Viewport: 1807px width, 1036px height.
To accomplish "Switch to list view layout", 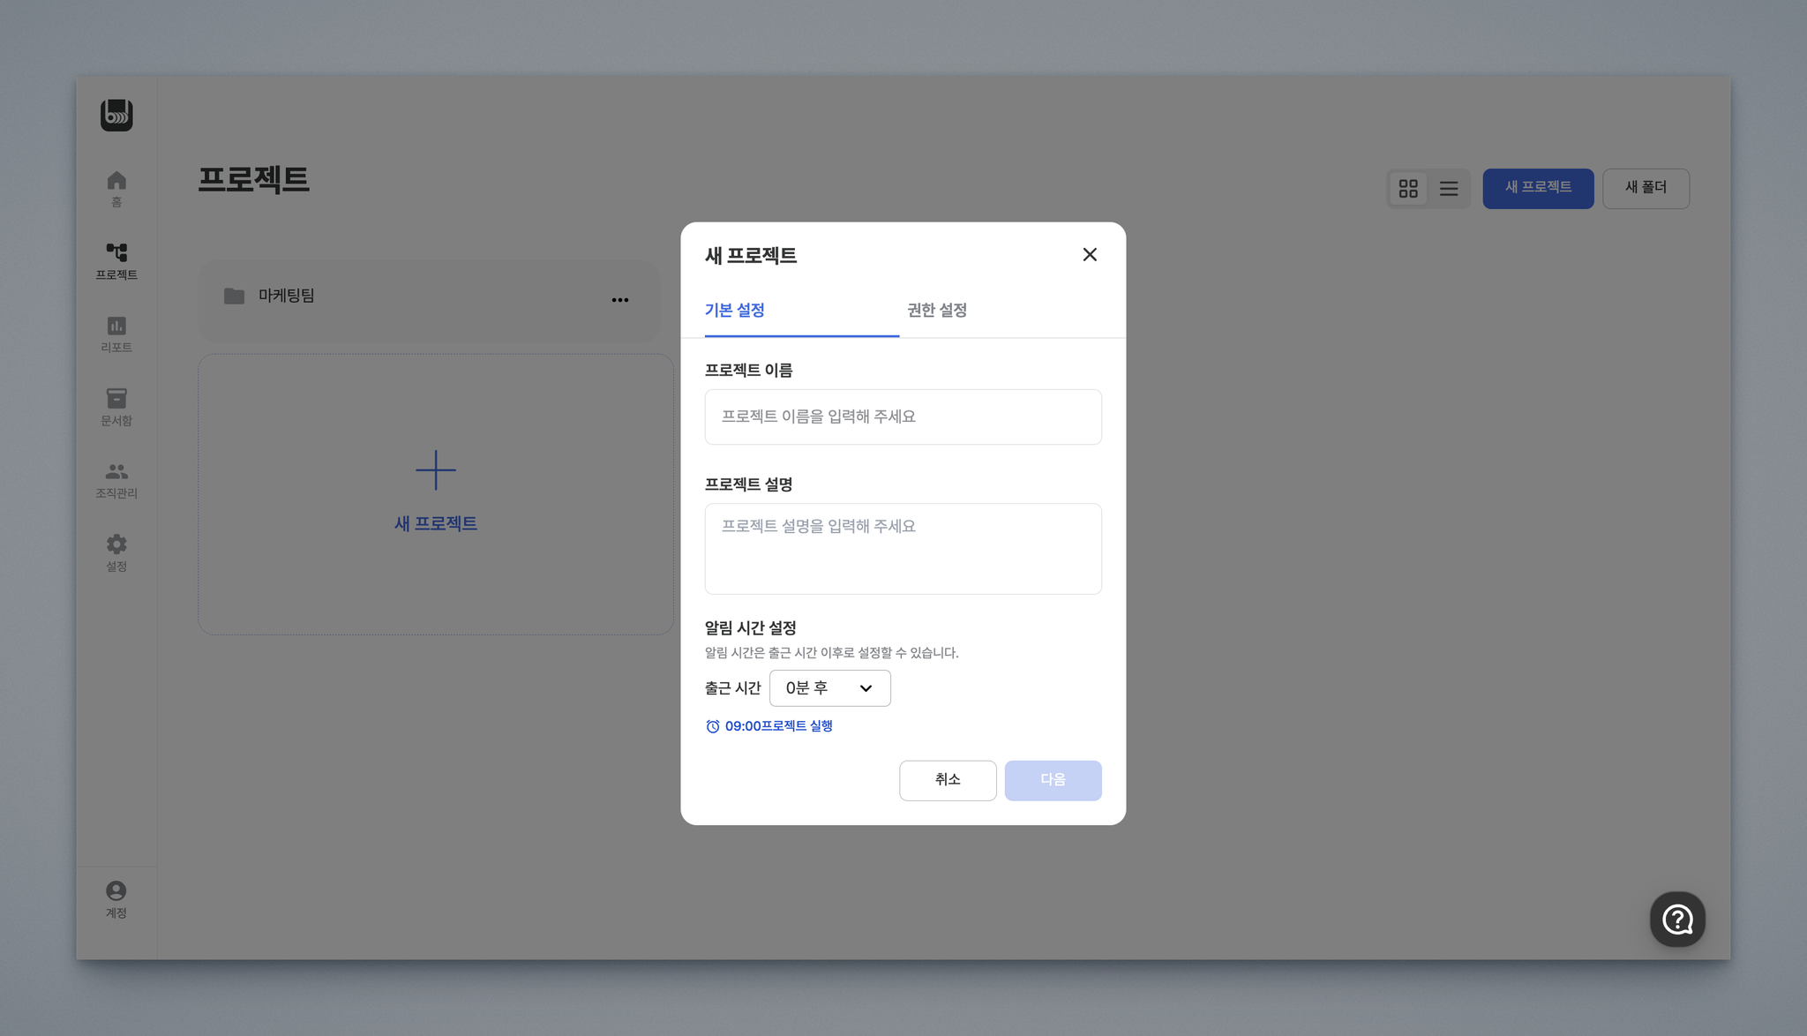I will pyautogui.click(x=1449, y=189).
